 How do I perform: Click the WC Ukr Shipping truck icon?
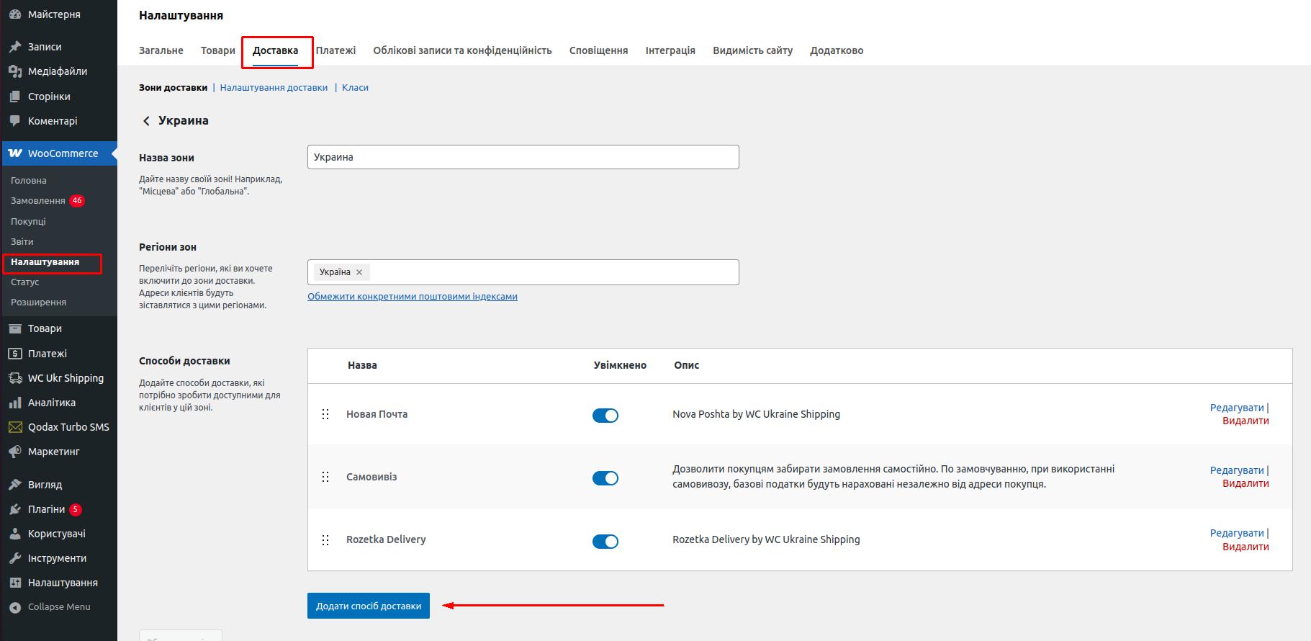pyautogui.click(x=15, y=378)
